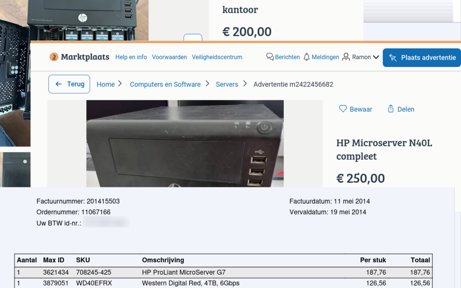
Task: Open the Help en info link
Action: (131, 57)
